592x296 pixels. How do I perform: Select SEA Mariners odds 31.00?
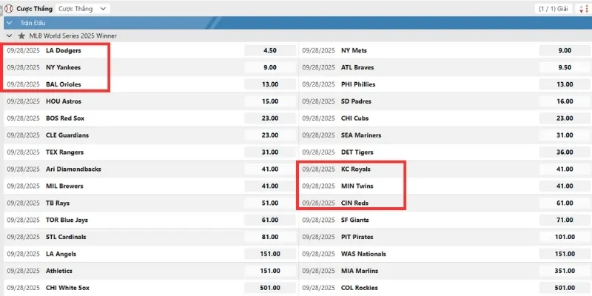pos(565,135)
